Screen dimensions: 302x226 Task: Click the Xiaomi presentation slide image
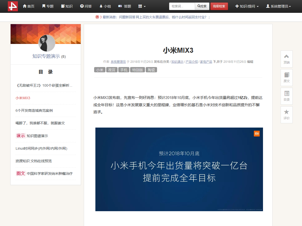click(x=179, y=169)
